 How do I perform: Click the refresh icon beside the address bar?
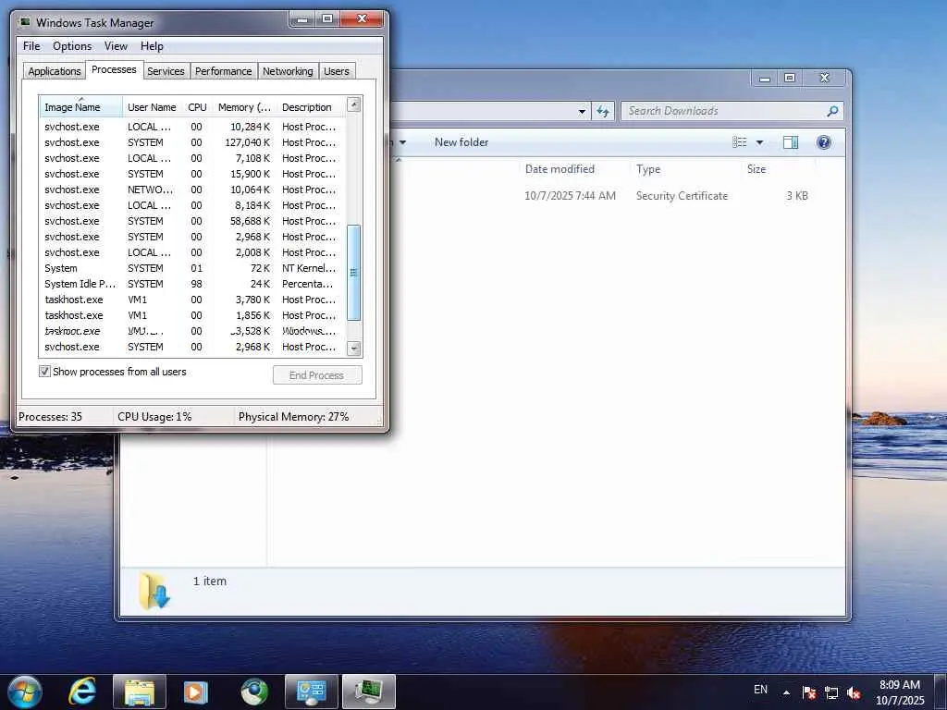point(603,111)
